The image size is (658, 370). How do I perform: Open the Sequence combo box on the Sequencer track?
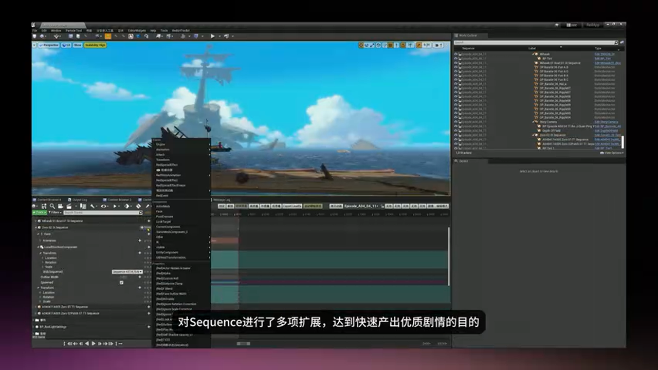(x=126, y=272)
